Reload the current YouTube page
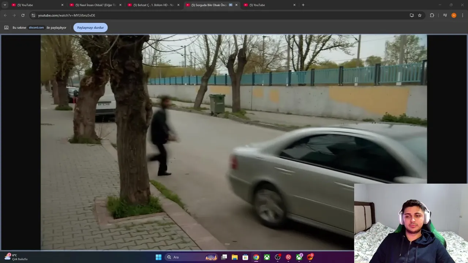The image size is (468, 263). coord(23,15)
